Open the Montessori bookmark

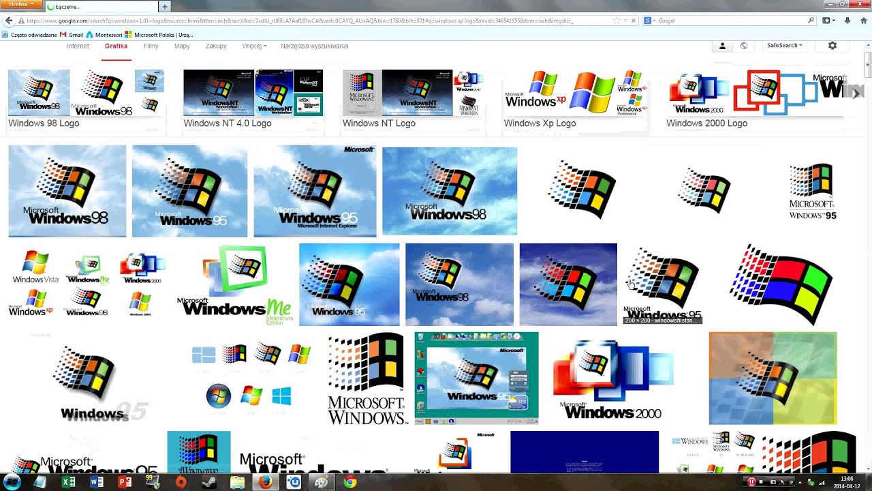click(104, 34)
